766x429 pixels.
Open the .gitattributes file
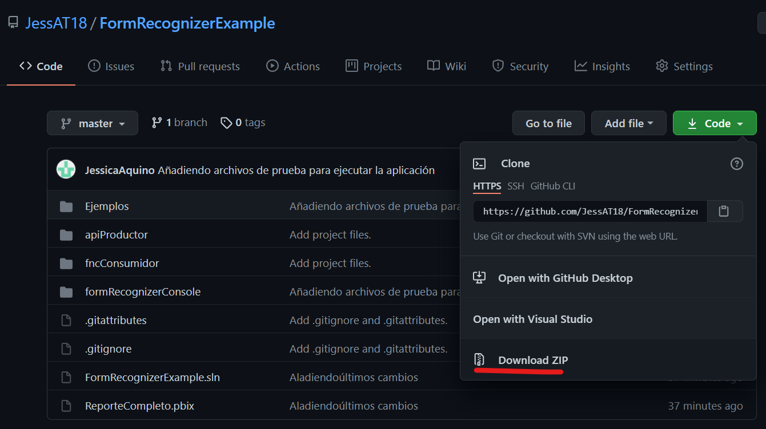coord(116,320)
